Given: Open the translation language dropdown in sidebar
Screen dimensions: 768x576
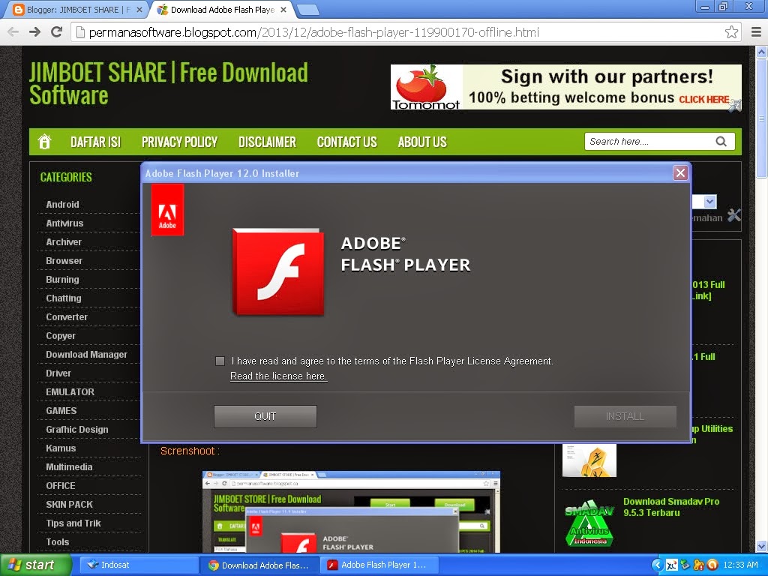Looking at the screenshot, I should (x=708, y=202).
